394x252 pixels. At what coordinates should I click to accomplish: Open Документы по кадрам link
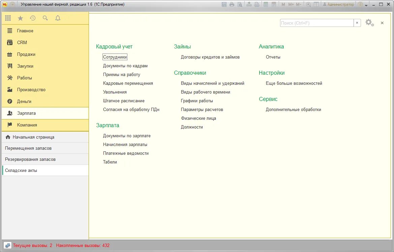click(x=125, y=66)
